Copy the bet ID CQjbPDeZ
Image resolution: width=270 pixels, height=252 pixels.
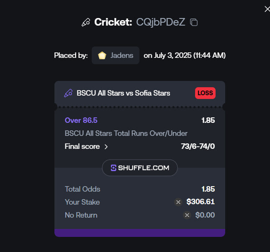click(x=194, y=22)
